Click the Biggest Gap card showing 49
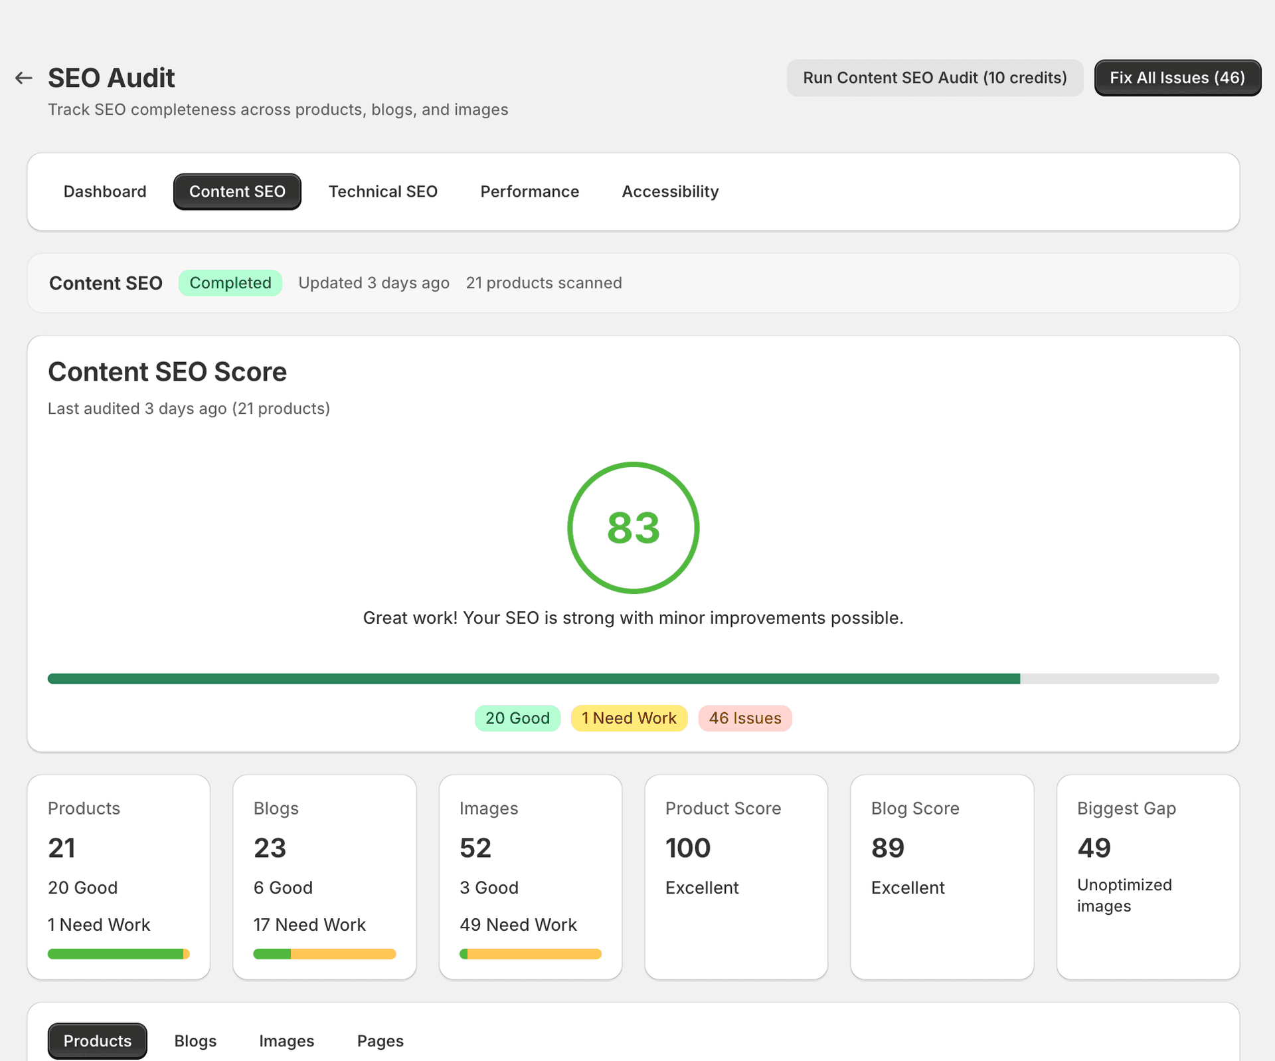This screenshot has height=1061, width=1275. click(x=1148, y=877)
